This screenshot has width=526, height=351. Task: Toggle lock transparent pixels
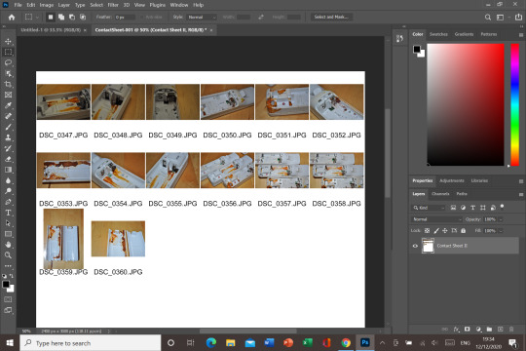(427, 231)
